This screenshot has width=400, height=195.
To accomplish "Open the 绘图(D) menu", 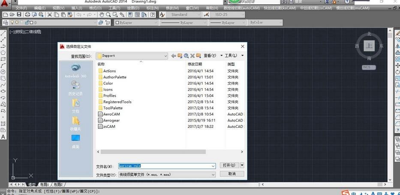I will click(x=133, y=8).
